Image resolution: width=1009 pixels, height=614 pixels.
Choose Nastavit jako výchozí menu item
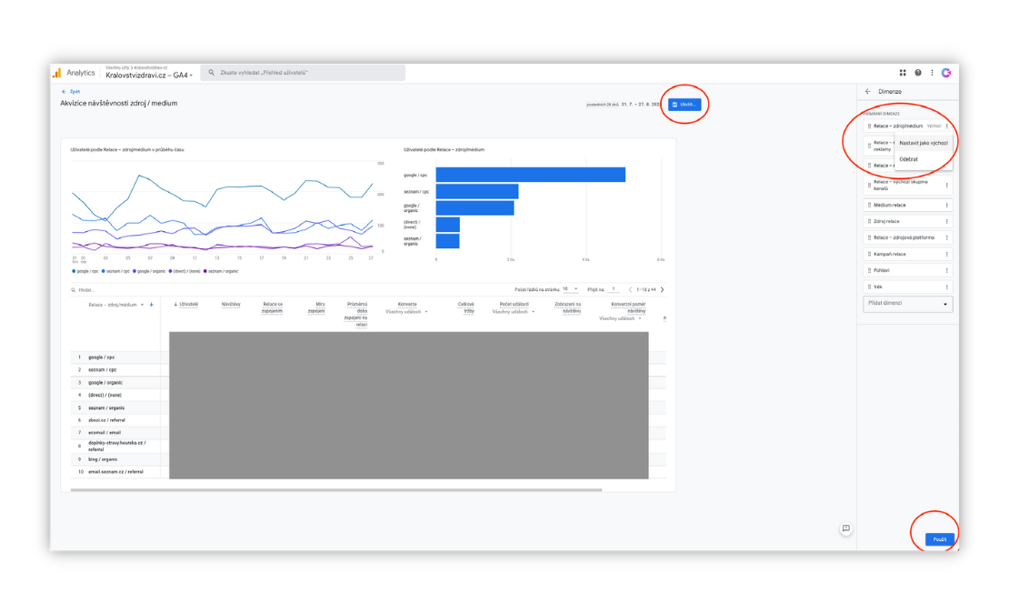coord(924,143)
